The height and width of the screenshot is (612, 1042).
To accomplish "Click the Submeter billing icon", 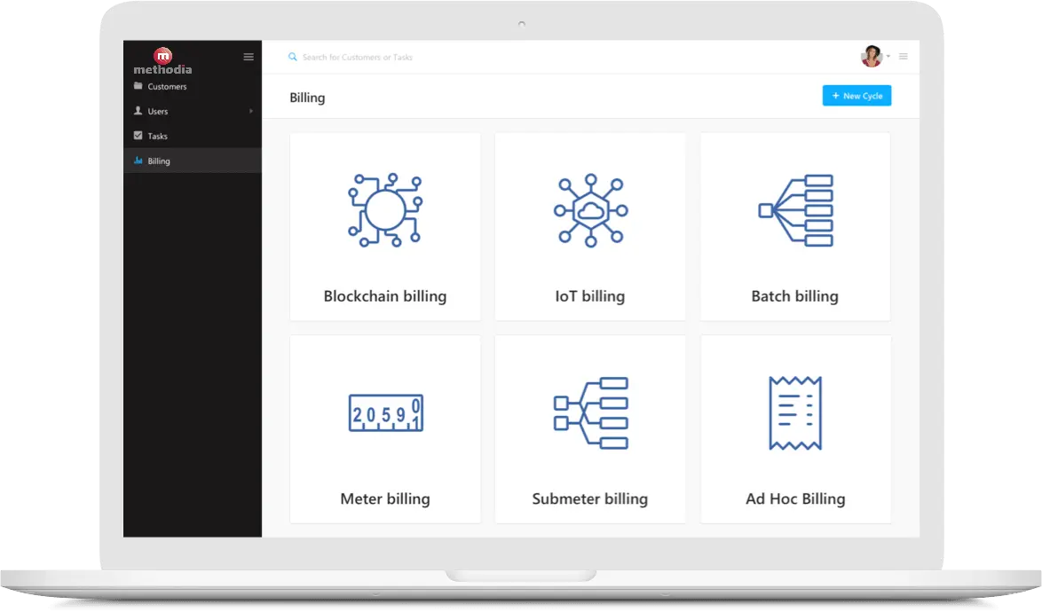I will coord(591,412).
